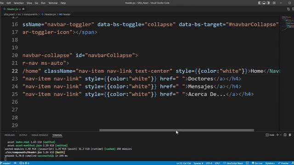Open the customize layout icon
The width and height of the screenshot is (294, 165).
[274, 3]
